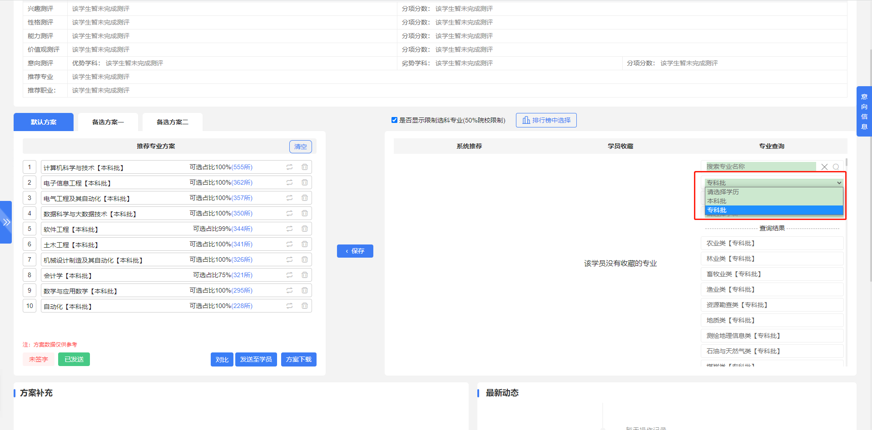Refresh 电子信息工程 using its swap icon

click(290, 182)
